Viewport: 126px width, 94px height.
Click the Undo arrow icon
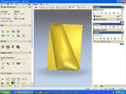[x=3, y=36]
